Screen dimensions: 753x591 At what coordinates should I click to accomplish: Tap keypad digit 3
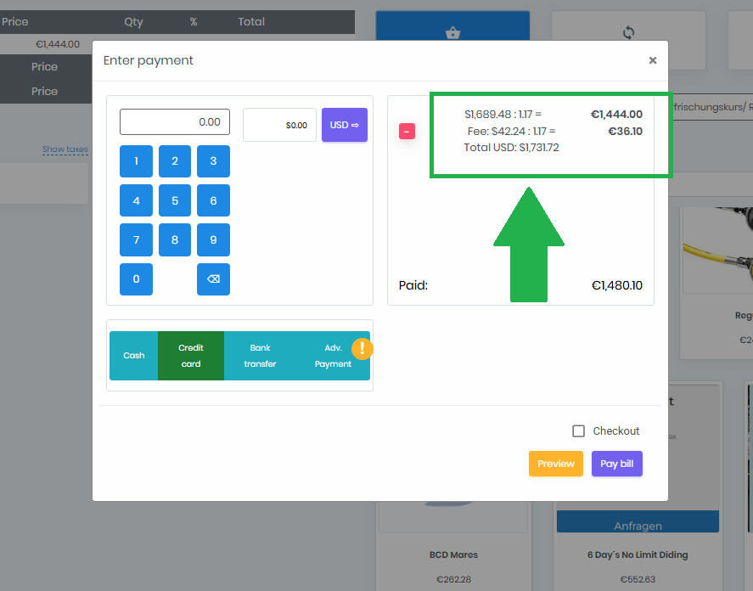(x=213, y=161)
